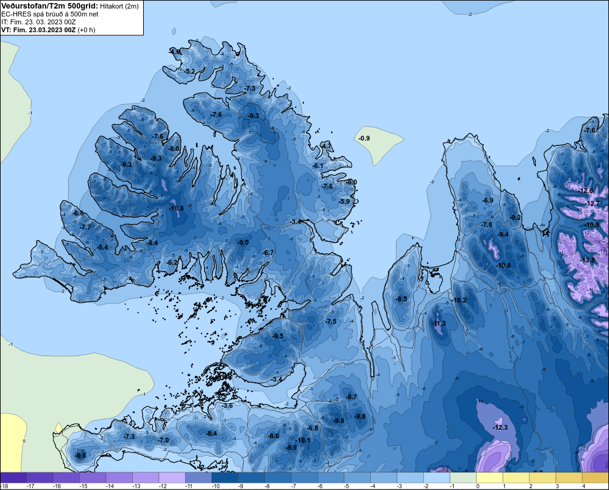Image resolution: width=609 pixels, height=490 pixels.
Task: Pick the legend swatch between -6 and -5
Action: (x=331, y=478)
